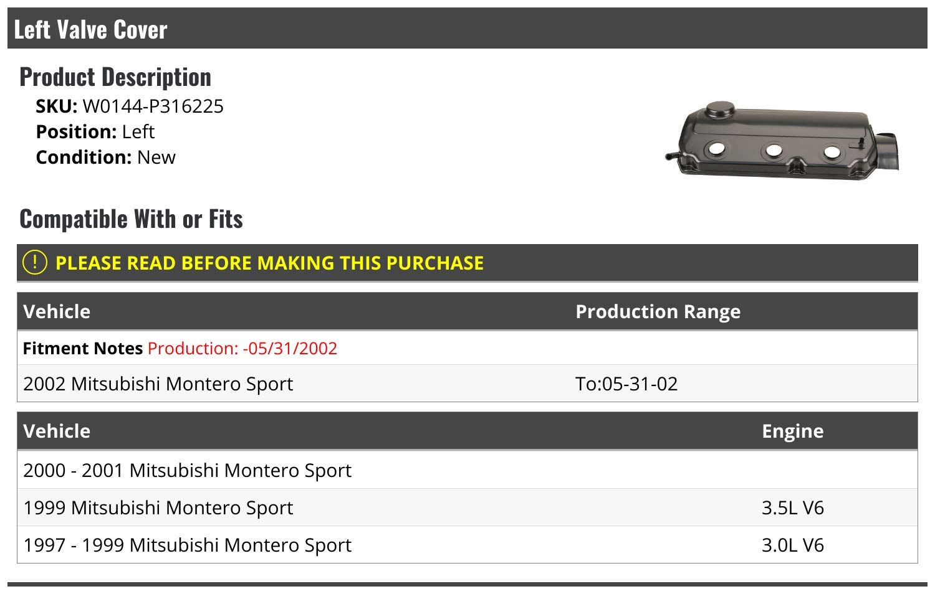Click the To:05-31-02 production range cell

click(626, 384)
